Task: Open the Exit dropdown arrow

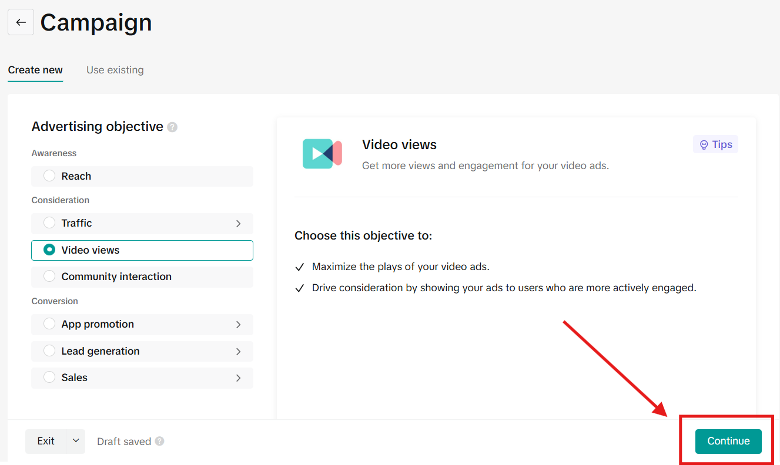Action: (x=75, y=441)
